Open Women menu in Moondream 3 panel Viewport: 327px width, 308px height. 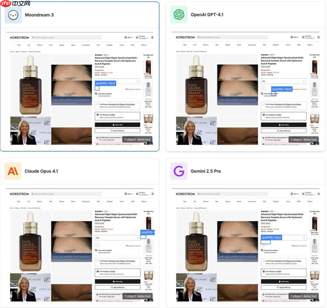tap(40, 45)
